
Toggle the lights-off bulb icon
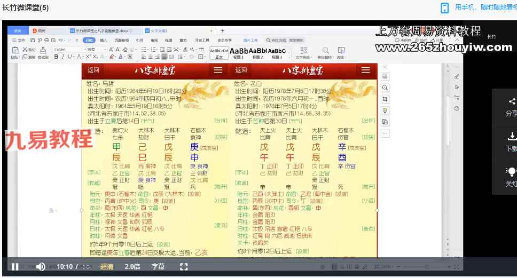pyautogui.click(x=511, y=172)
